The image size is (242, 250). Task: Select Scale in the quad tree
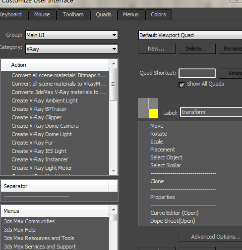coord(157,142)
